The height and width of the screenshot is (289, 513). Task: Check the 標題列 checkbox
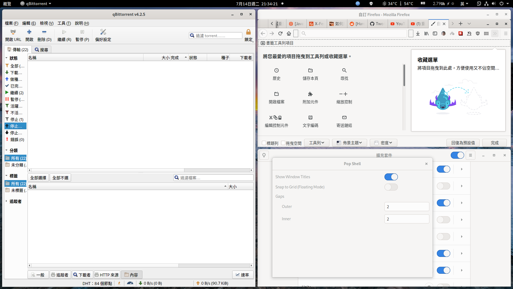pyautogui.click(x=264, y=143)
